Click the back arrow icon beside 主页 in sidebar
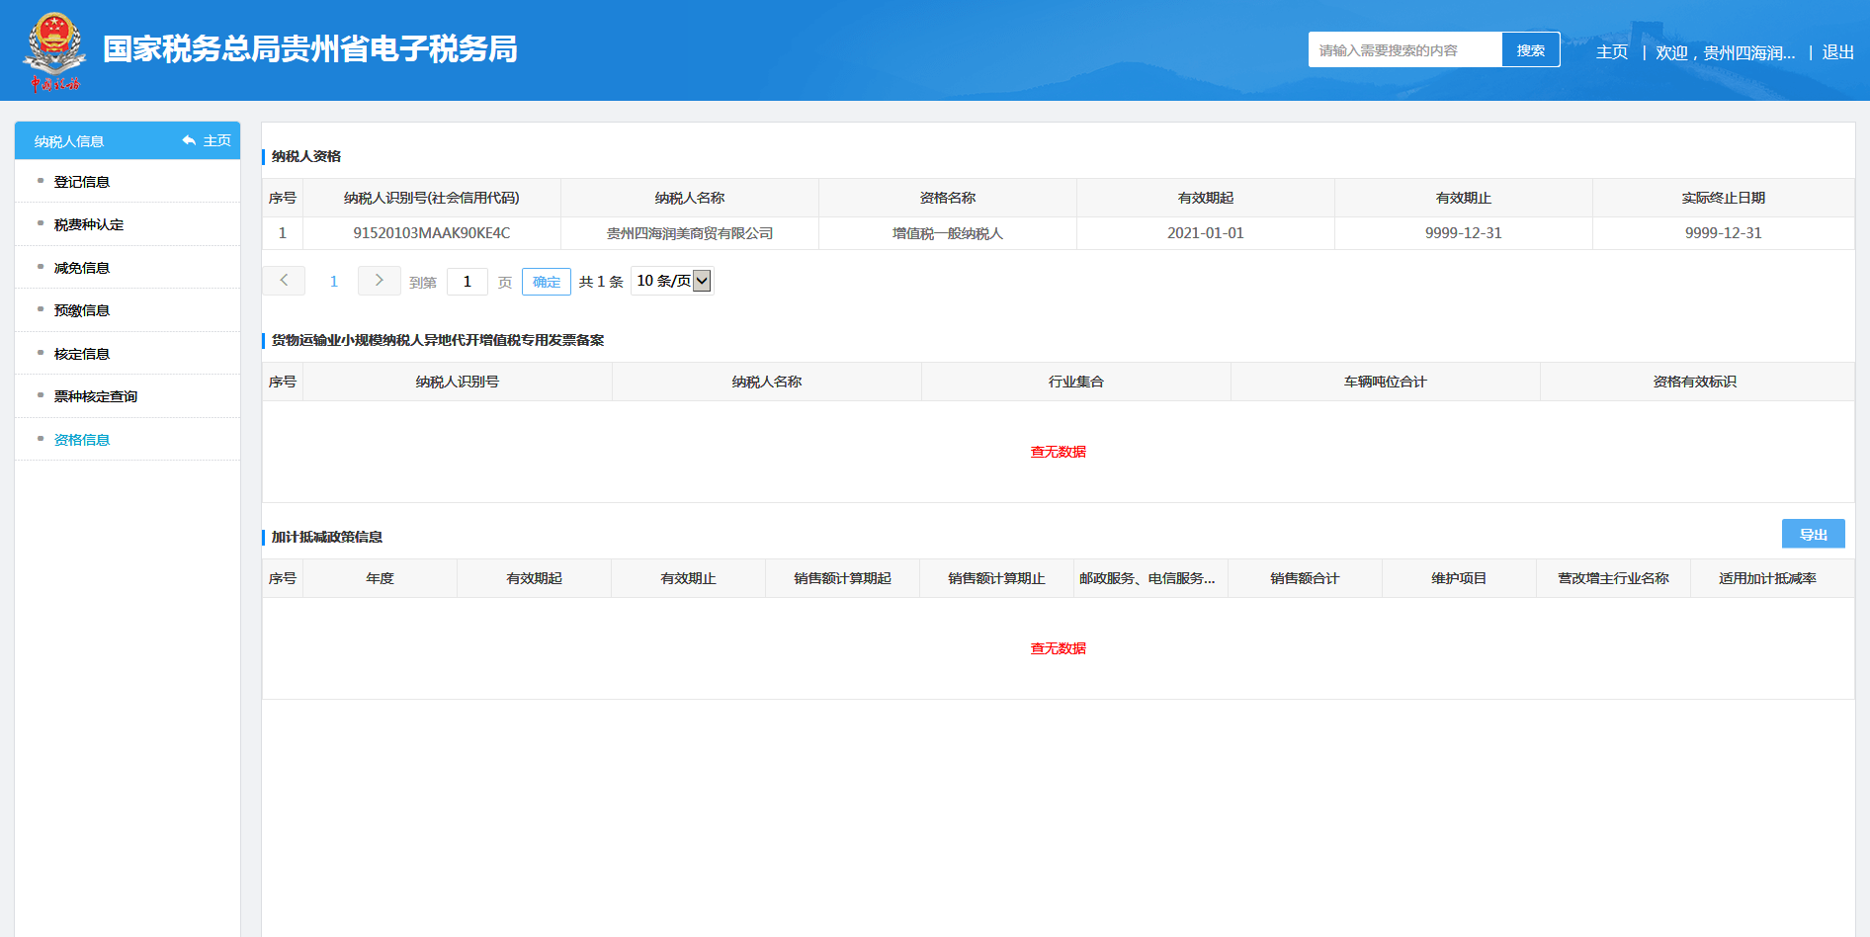 point(189,140)
